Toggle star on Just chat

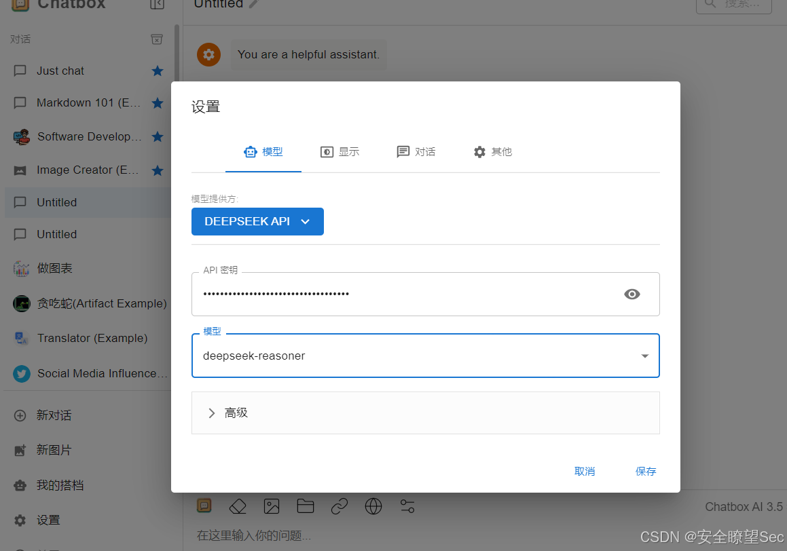click(158, 71)
